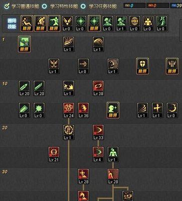
Task: Select the golden cross sparkle skill at Lv 1
Action: tap(157, 110)
